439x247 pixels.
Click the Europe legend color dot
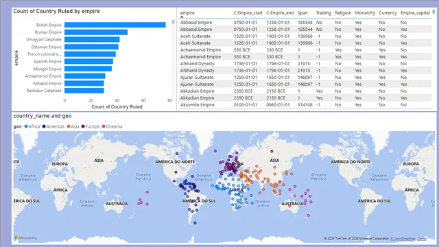click(83, 126)
